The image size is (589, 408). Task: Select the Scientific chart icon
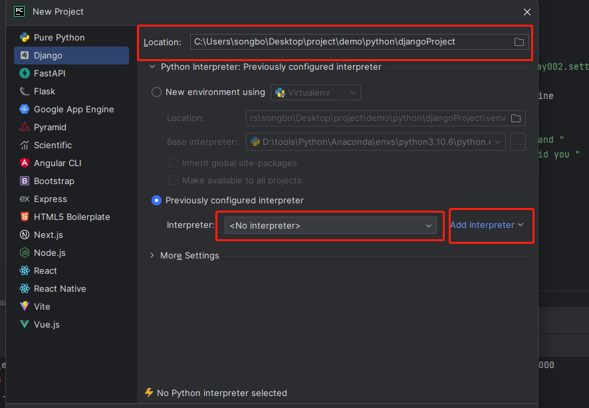coord(25,146)
